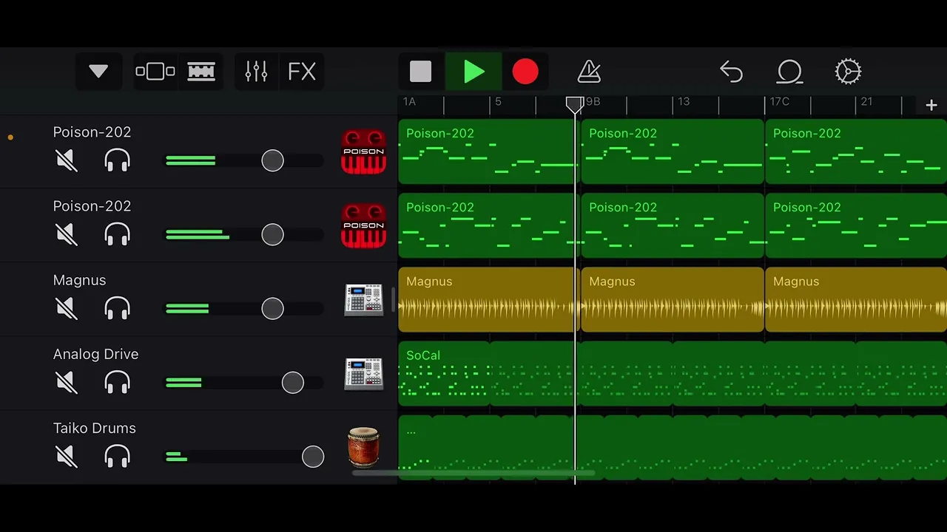This screenshot has width=947, height=532.
Task: Open the Taiko Drums instrument icon
Action: 363,447
